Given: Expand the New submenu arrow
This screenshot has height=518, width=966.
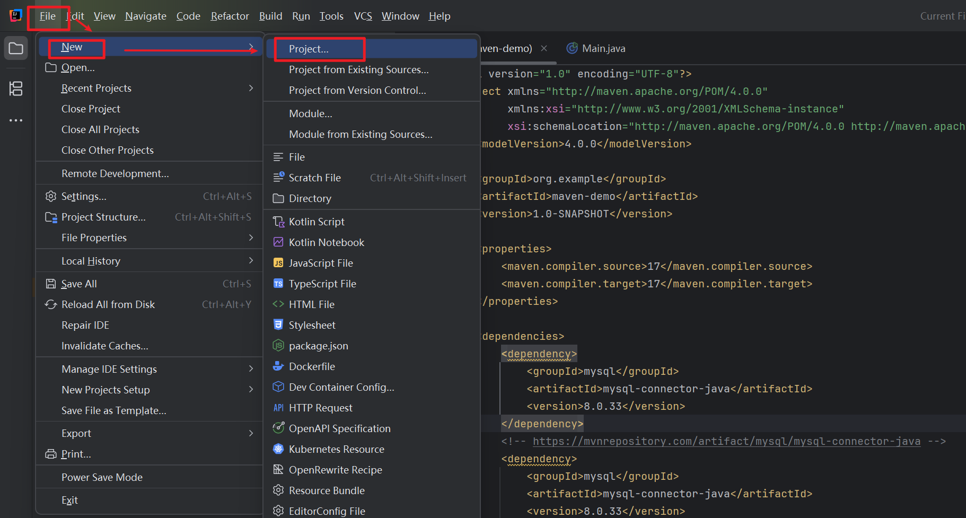Looking at the screenshot, I should point(251,47).
